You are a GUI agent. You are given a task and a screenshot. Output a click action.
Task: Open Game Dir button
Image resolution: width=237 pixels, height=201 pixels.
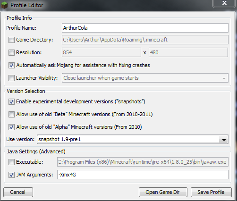coord(163,192)
